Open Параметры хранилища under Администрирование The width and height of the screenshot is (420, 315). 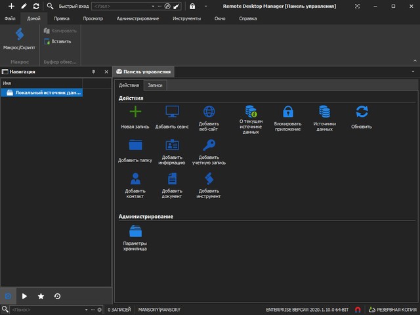tap(135, 232)
